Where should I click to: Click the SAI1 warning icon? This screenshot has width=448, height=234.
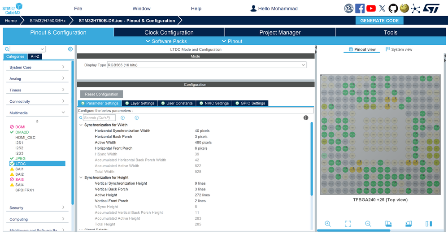click(x=12, y=169)
